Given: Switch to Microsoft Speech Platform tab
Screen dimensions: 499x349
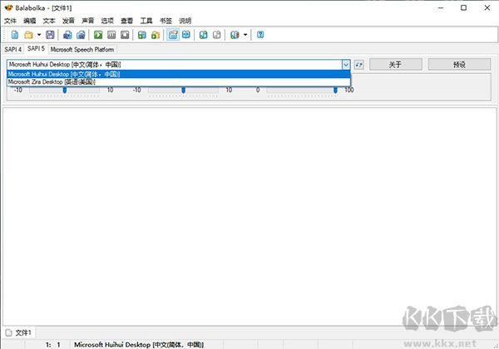Looking at the screenshot, I should click(x=82, y=49).
